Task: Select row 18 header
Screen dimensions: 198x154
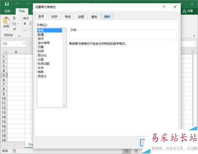Action: tap(4, 135)
